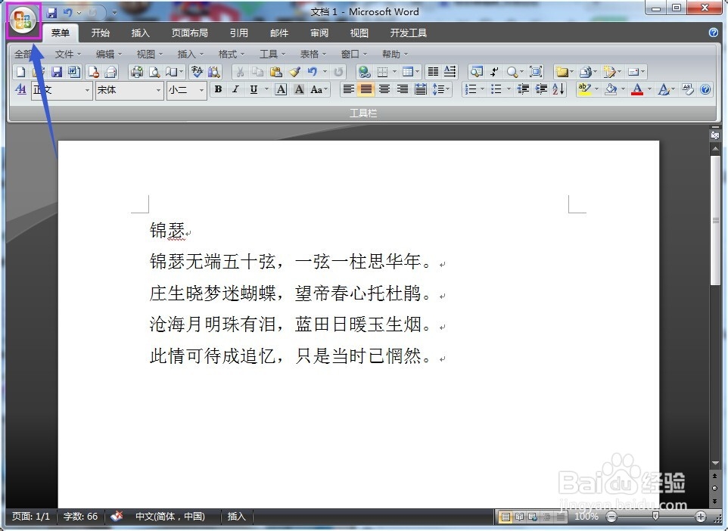Viewport: 728px width, 531px height.
Task: Expand the 文件 dropdown menu
Action: coord(68,54)
